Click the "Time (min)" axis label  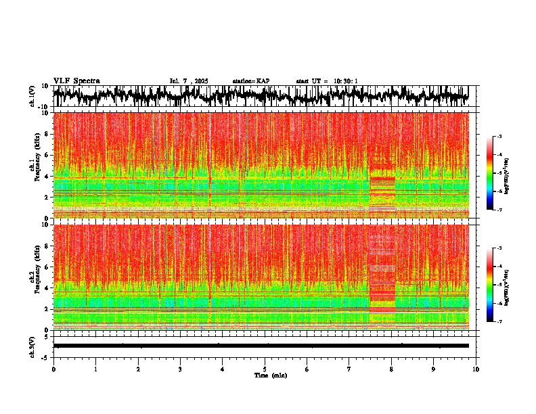pyautogui.click(x=271, y=375)
